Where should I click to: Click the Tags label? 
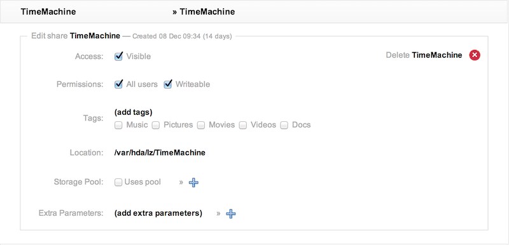click(x=93, y=119)
